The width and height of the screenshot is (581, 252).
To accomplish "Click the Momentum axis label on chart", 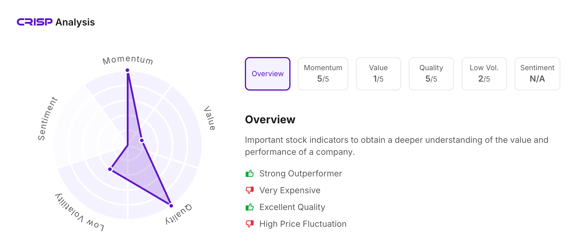I will 128,60.
